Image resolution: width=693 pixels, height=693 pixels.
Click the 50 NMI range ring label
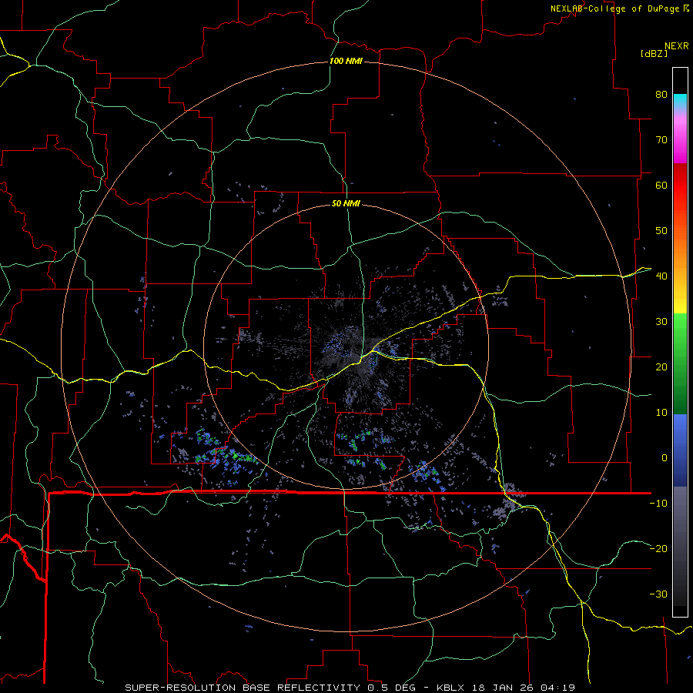(346, 204)
